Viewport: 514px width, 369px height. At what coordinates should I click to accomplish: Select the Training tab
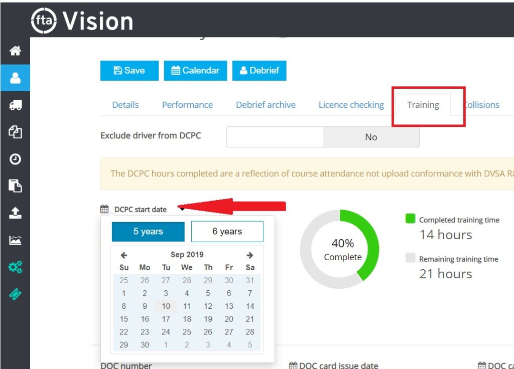click(x=423, y=105)
